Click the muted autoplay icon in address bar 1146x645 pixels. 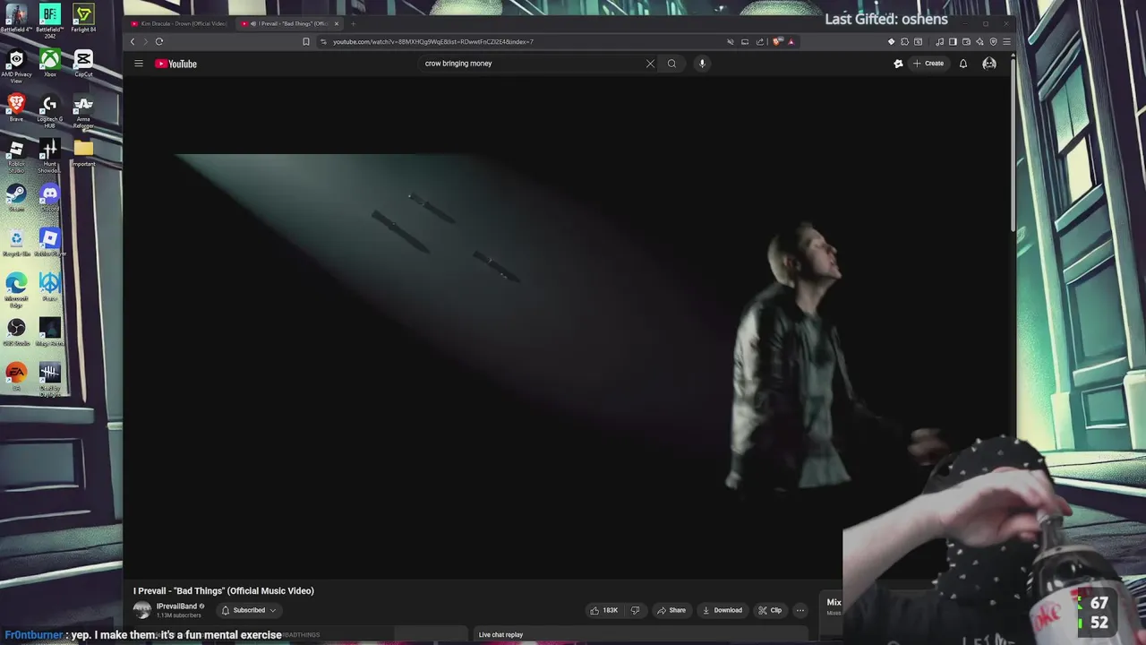[730, 41]
